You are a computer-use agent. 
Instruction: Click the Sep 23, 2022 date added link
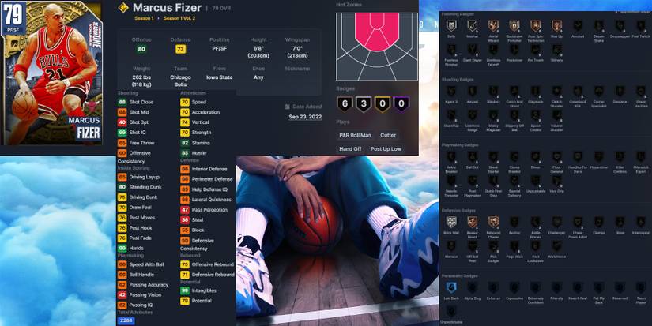[306, 116]
